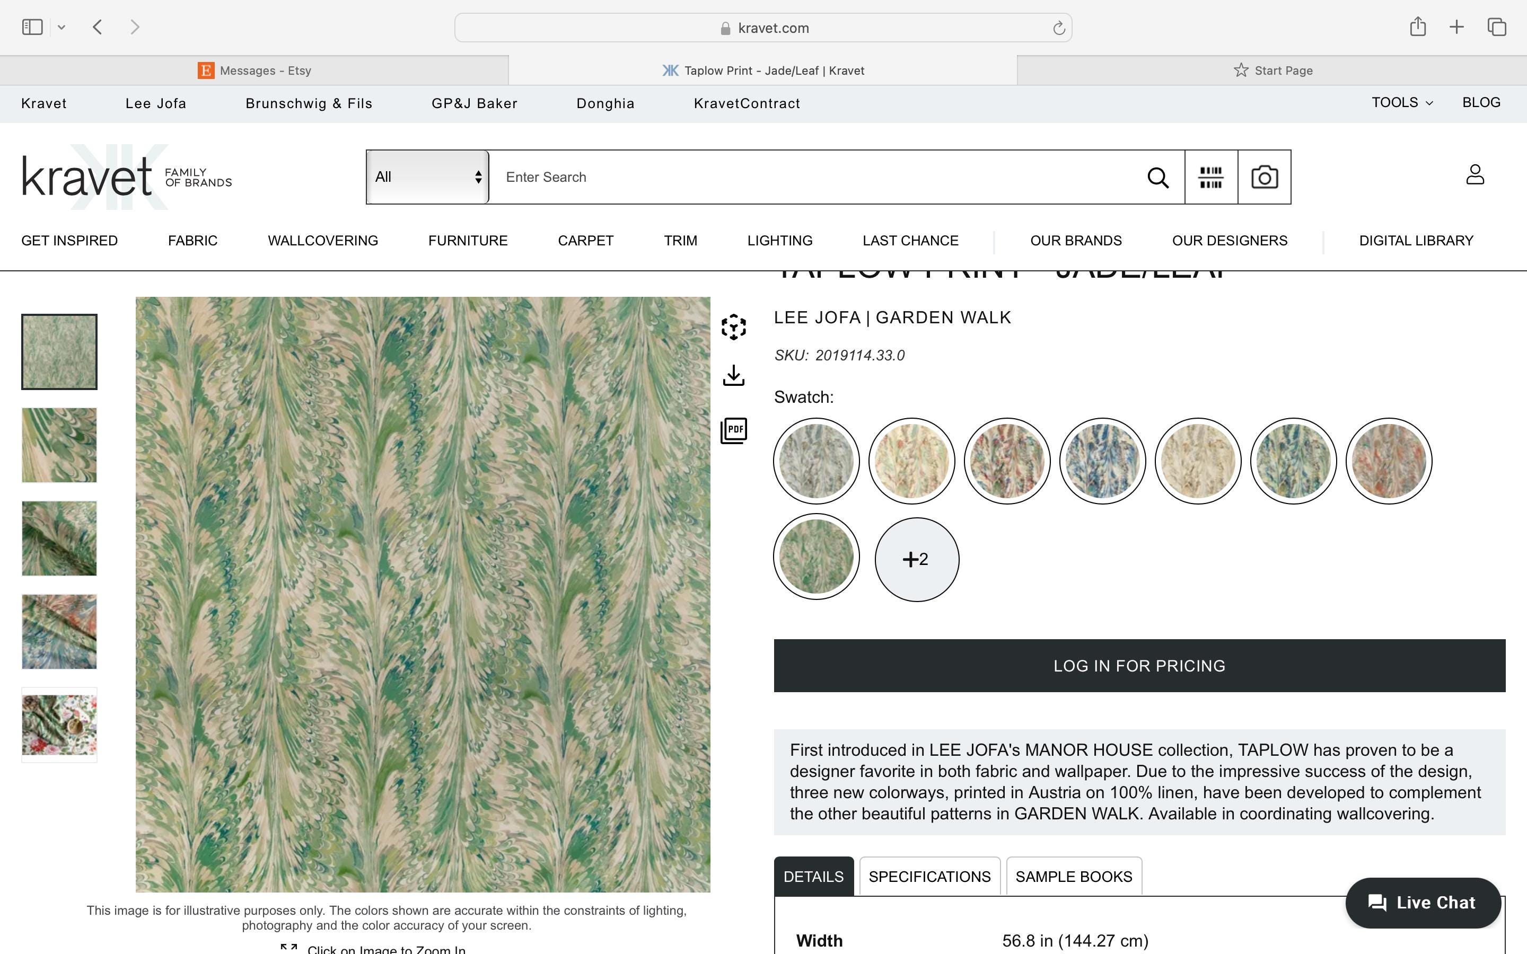
Task: Click LOG IN FOR PRICING button
Action: [1139, 666]
